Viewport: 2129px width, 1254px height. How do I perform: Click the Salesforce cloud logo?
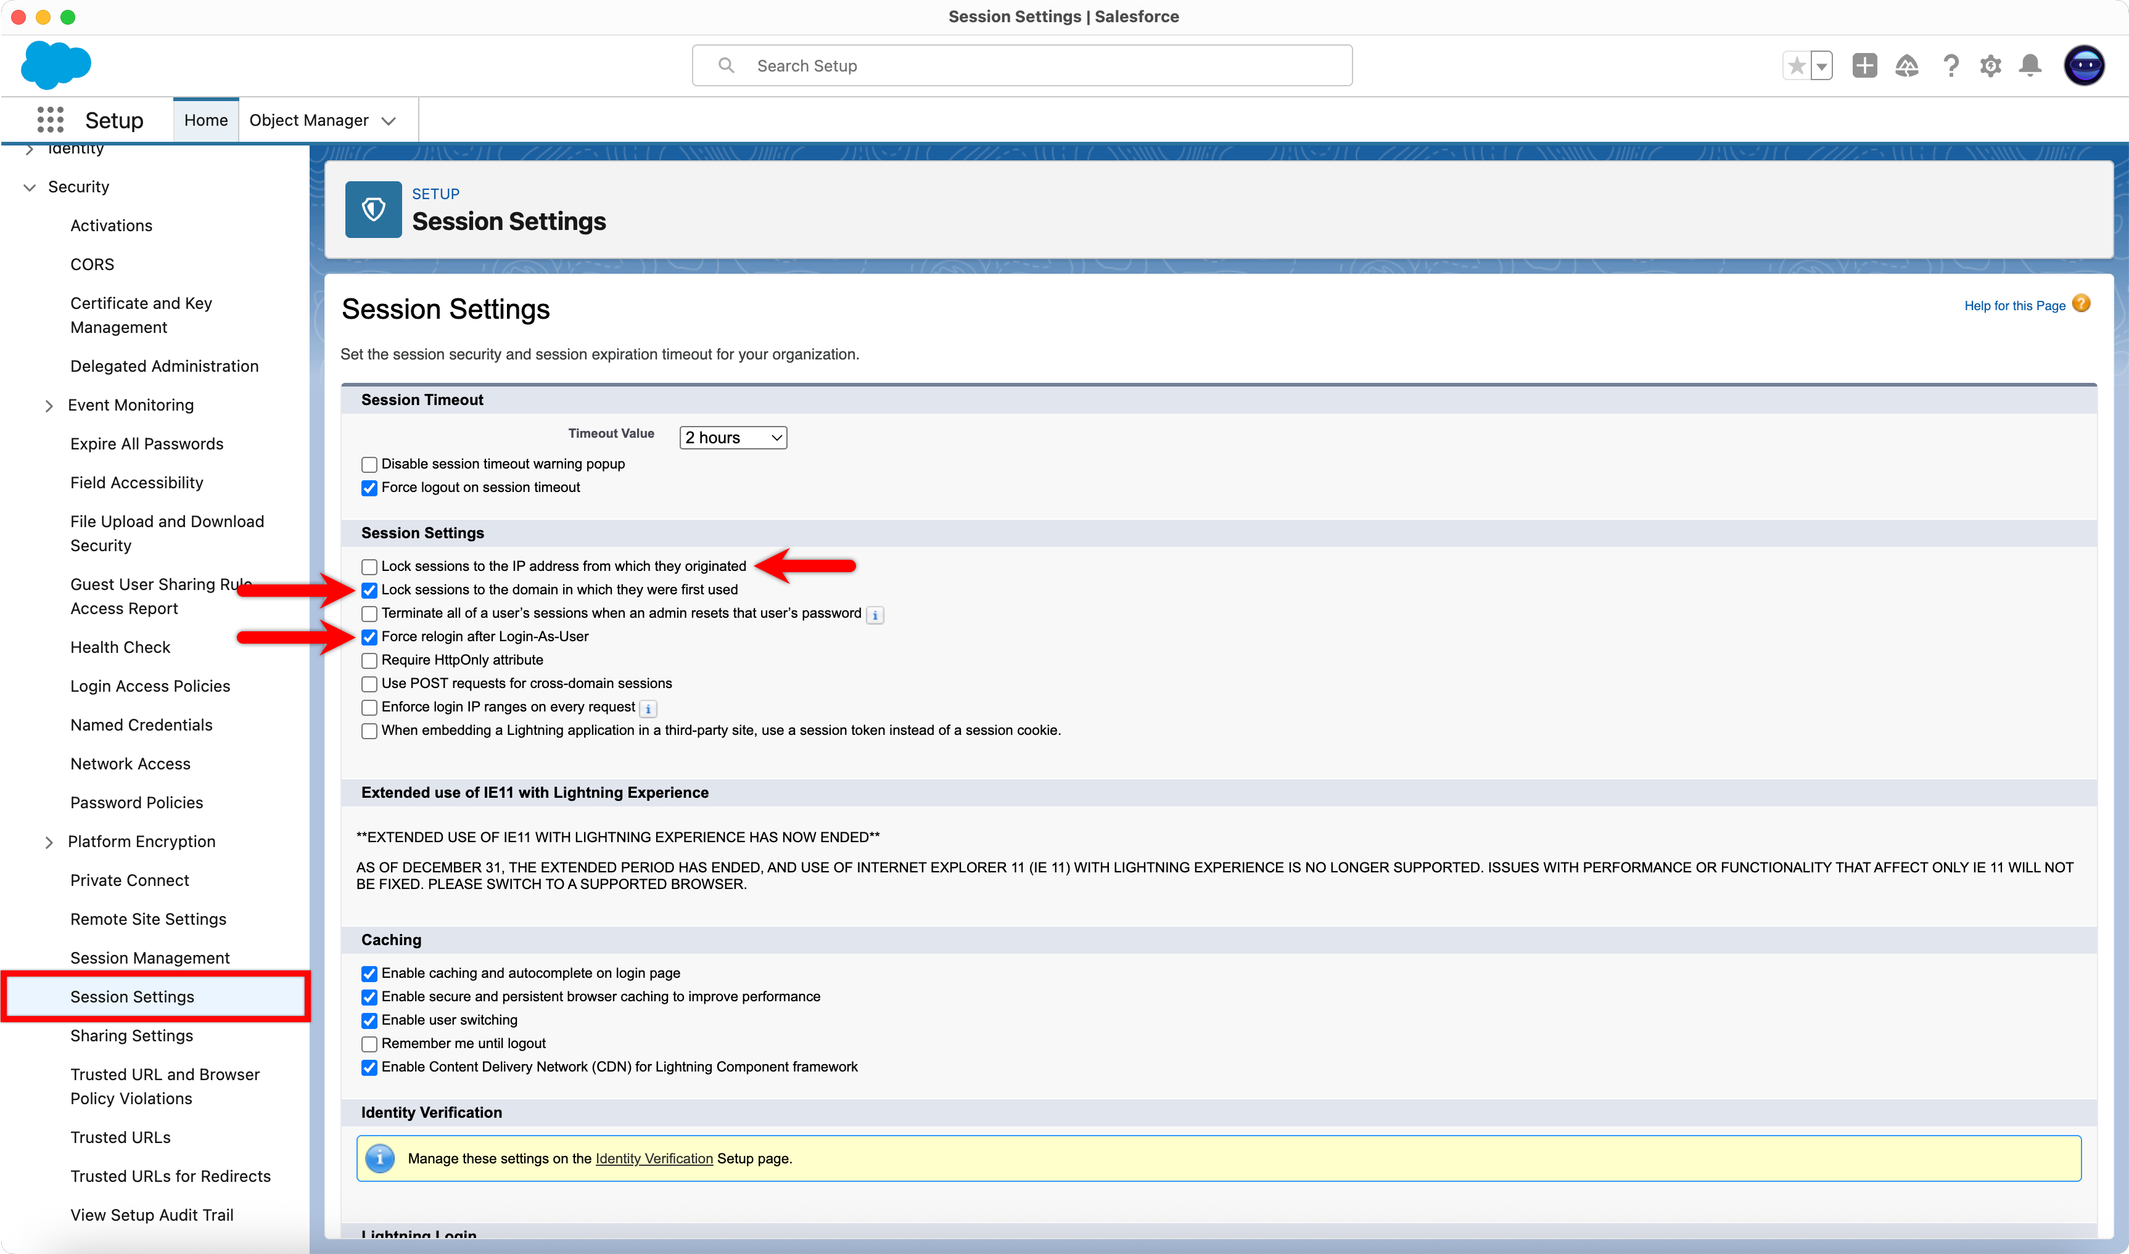(56, 65)
